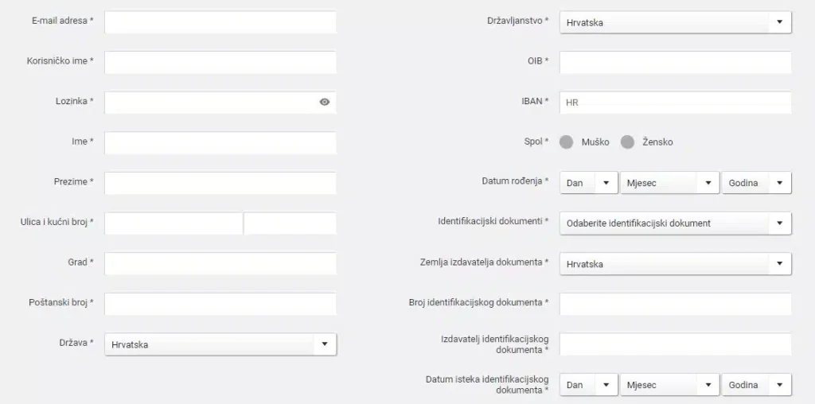Click the Spol label
815x404 pixels.
[536, 142]
